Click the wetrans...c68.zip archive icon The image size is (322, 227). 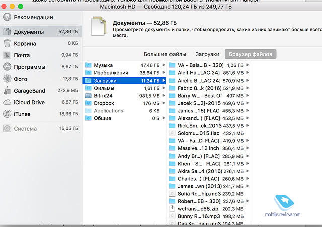pyautogui.click(x=172, y=209)
